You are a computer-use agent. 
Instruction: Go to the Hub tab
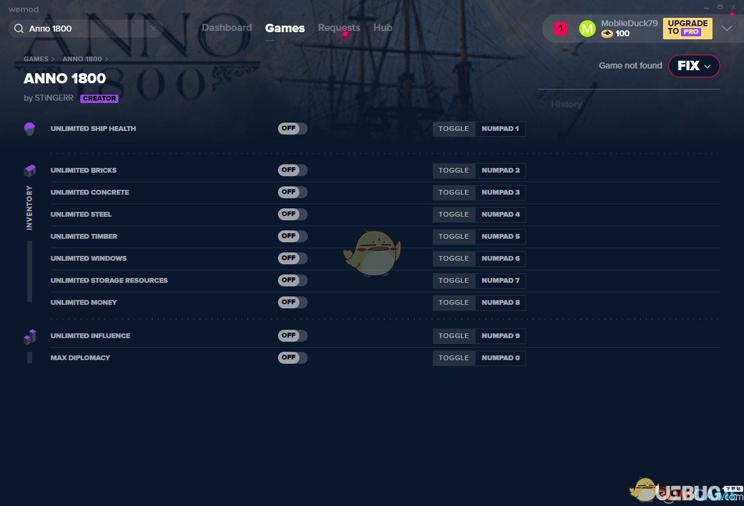383,28
